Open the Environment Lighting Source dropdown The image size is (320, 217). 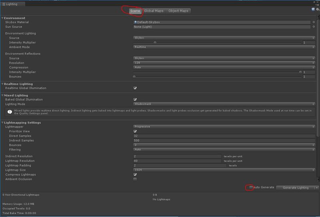(x=224, y=38)
